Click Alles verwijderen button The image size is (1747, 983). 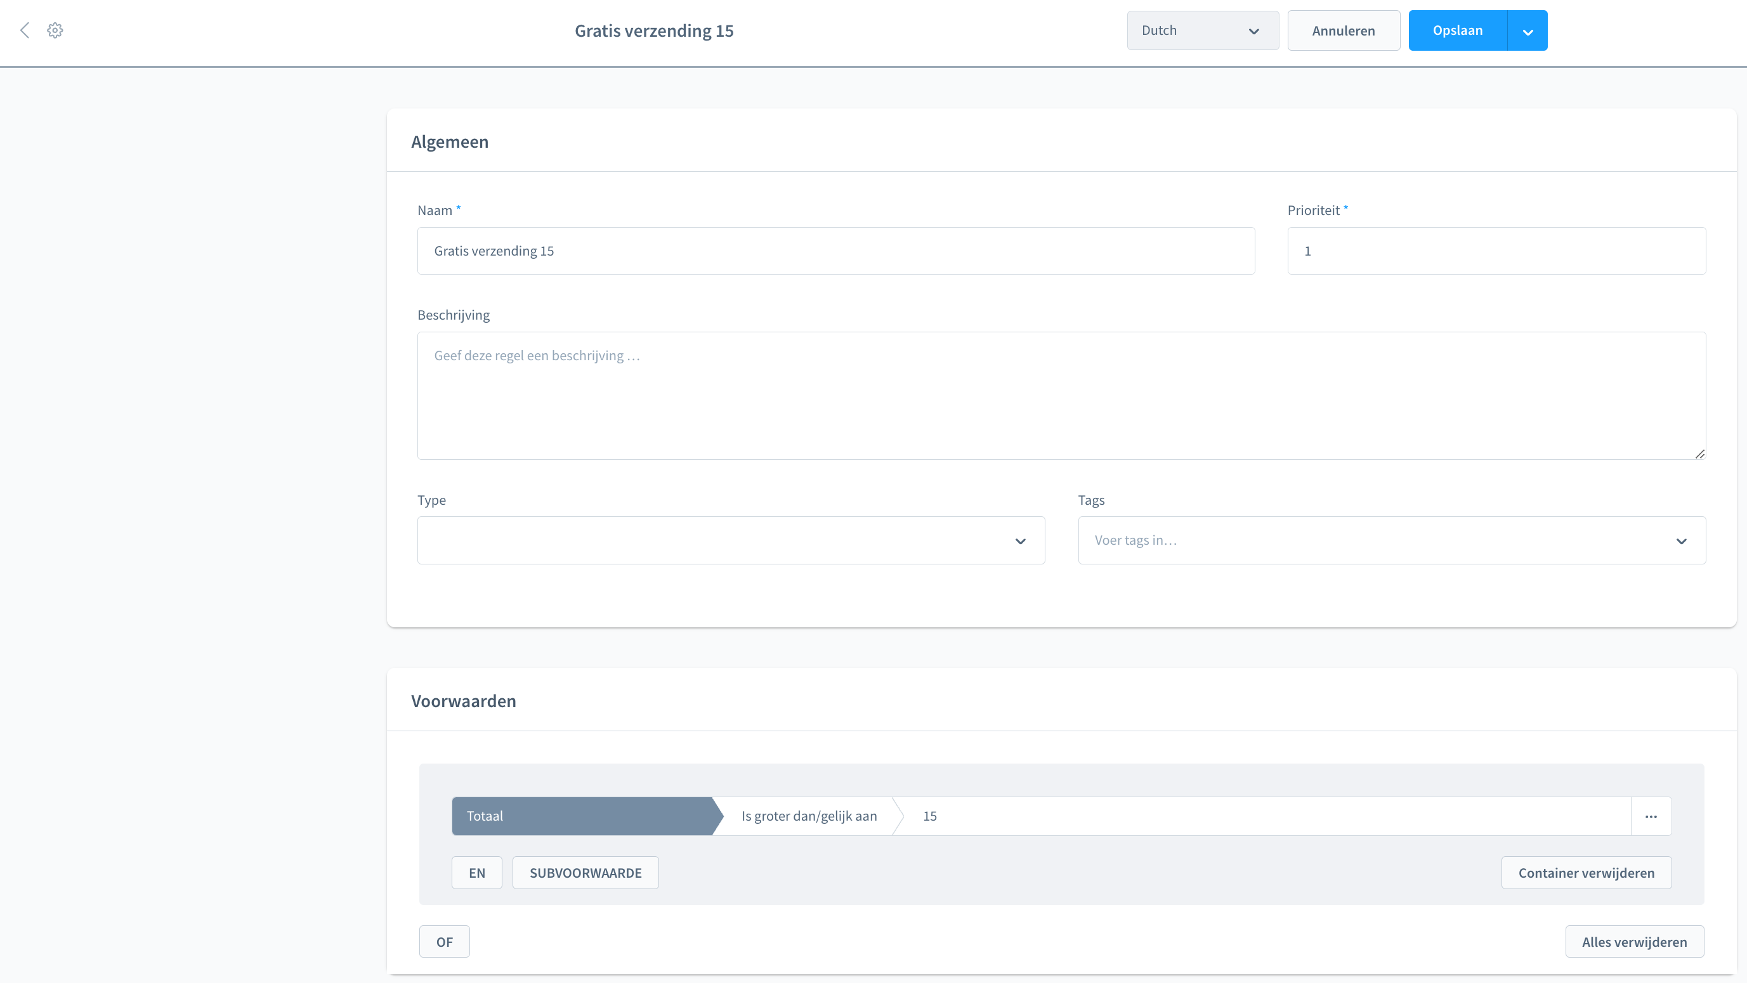tap(1633, 942)
